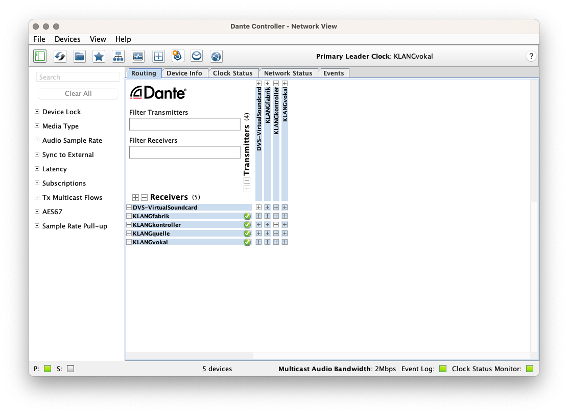Expand the Sync to External filter

coord(37,154)
